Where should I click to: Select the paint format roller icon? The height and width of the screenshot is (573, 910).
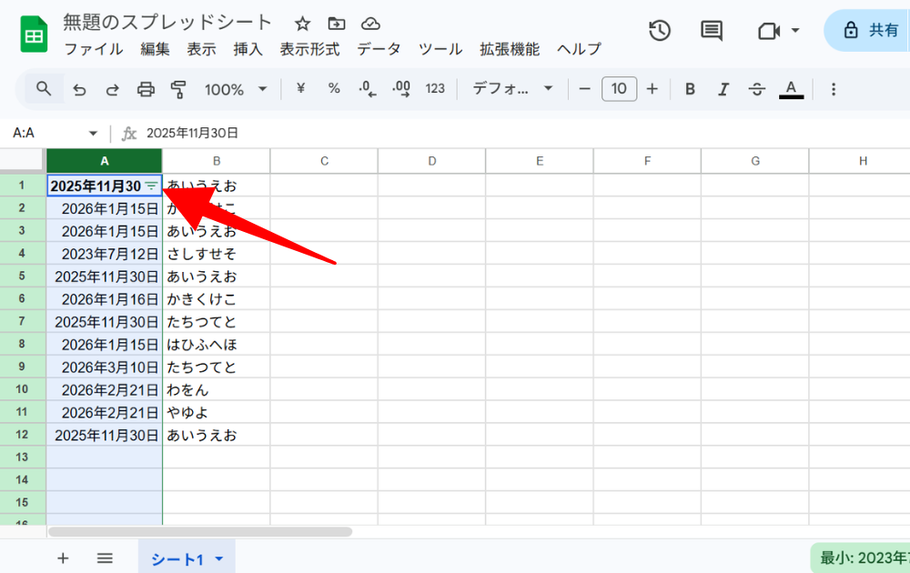pyautogui.click(x=178, y=89)
